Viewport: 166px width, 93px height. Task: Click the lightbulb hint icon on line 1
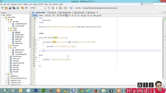pos(34,18)
